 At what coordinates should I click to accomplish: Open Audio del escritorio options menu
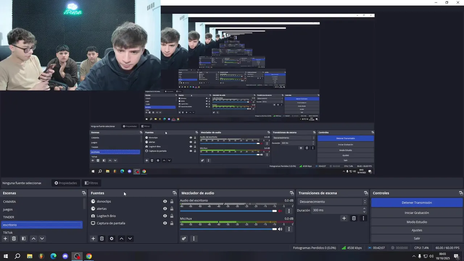tap(289, 211)
